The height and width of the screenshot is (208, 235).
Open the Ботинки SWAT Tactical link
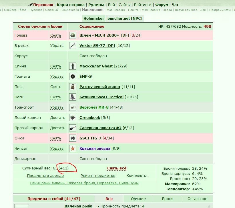[x=101, y=97]
